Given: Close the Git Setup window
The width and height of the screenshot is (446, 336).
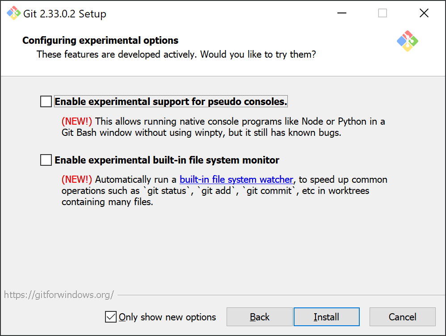Looking at the screenshot, I should [424, 13].
